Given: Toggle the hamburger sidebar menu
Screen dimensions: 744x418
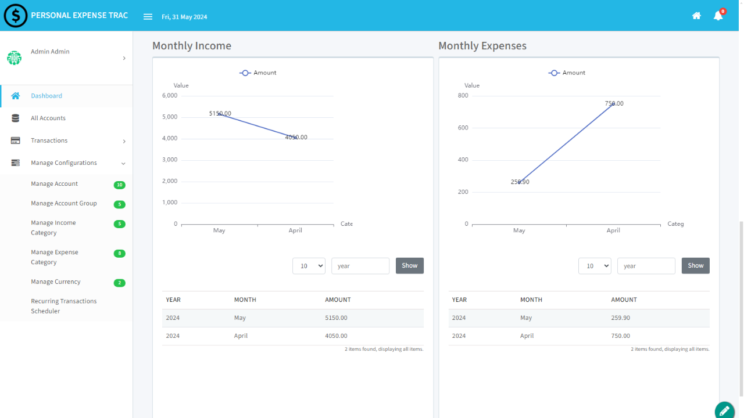Looking at the screenshot, I should [x=148, y=17].
